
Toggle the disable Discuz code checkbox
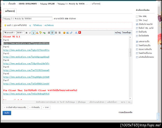(x=137, y=36)
